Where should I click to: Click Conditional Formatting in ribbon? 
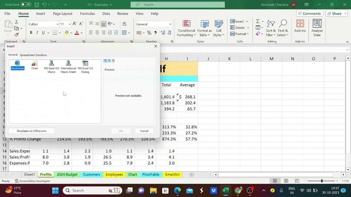(x=186, y=28)
